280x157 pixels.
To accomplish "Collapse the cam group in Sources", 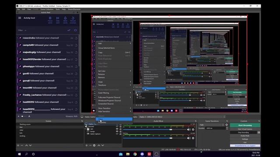I will [86, 129].
